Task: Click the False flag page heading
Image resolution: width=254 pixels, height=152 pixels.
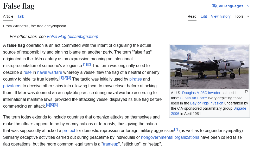Action: click(19, 6)
